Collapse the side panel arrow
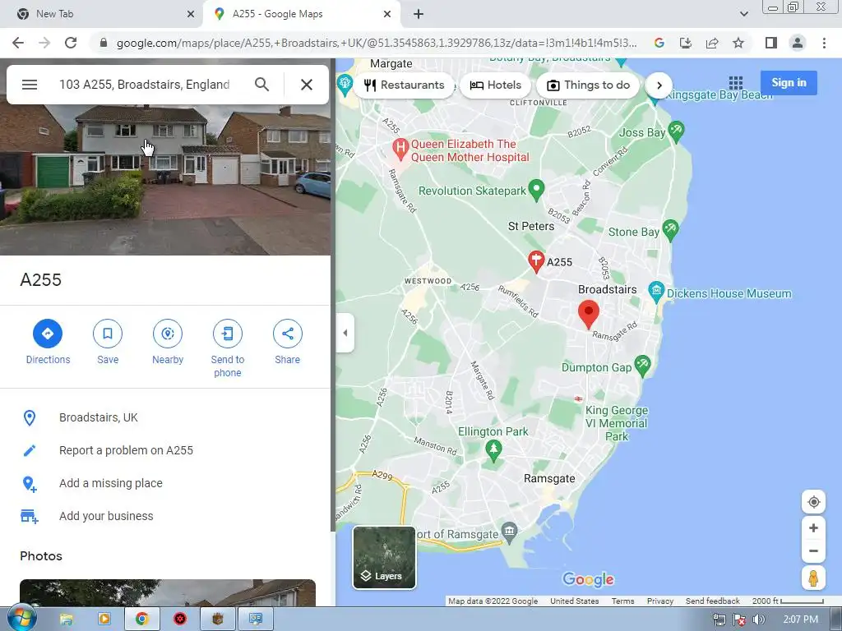842x631 pixels. [345, 333]
